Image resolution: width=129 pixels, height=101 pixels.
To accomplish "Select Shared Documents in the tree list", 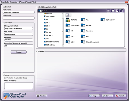I will (x=51, y=42).
